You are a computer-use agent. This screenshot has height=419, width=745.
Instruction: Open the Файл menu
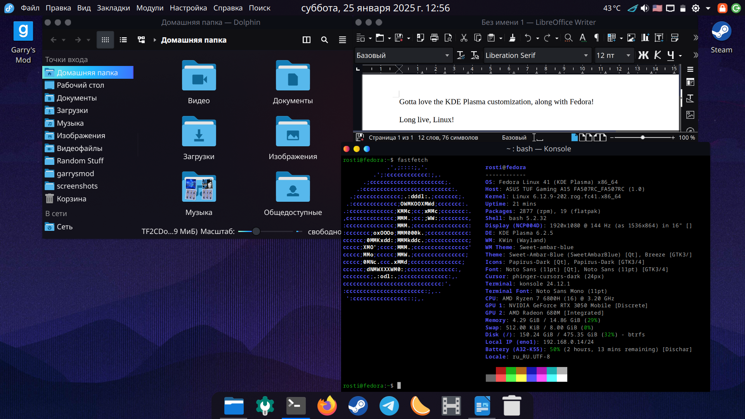pos(30,8)
